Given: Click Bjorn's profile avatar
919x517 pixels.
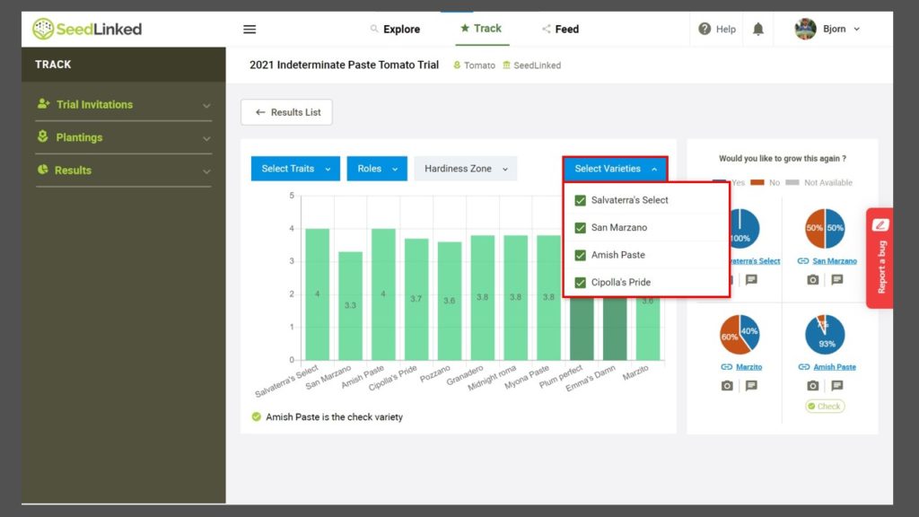Looking at the screenshot, I should pos(805,29).
